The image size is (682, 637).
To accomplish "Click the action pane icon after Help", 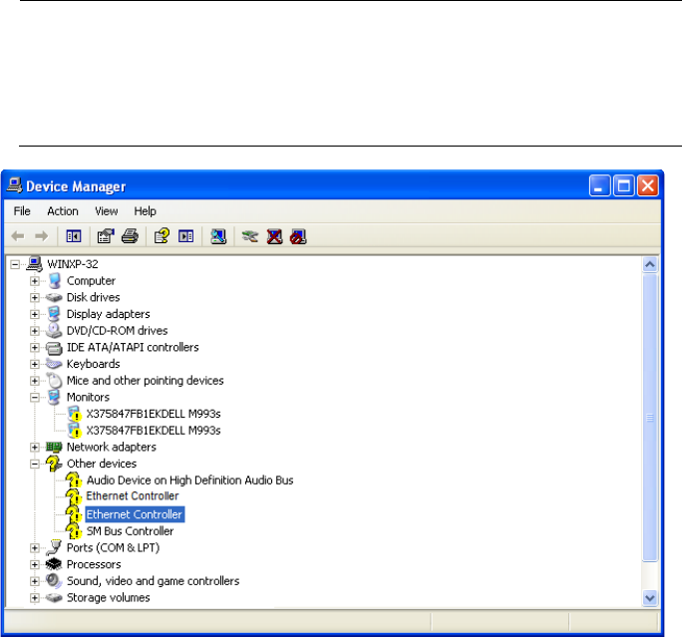I will pos(186,236).
